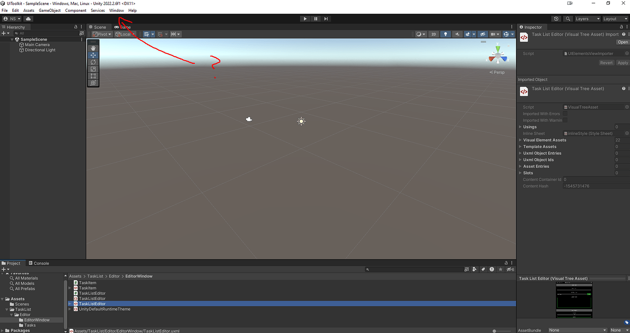The height and width of the screenshot is (333, 630).
Task: Click the Main Camera gizmo icon in scene
Action: pos(249,119)
